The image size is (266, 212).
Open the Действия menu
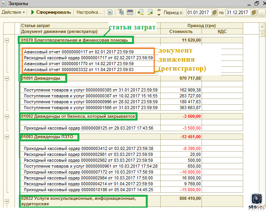click(13, 13)
